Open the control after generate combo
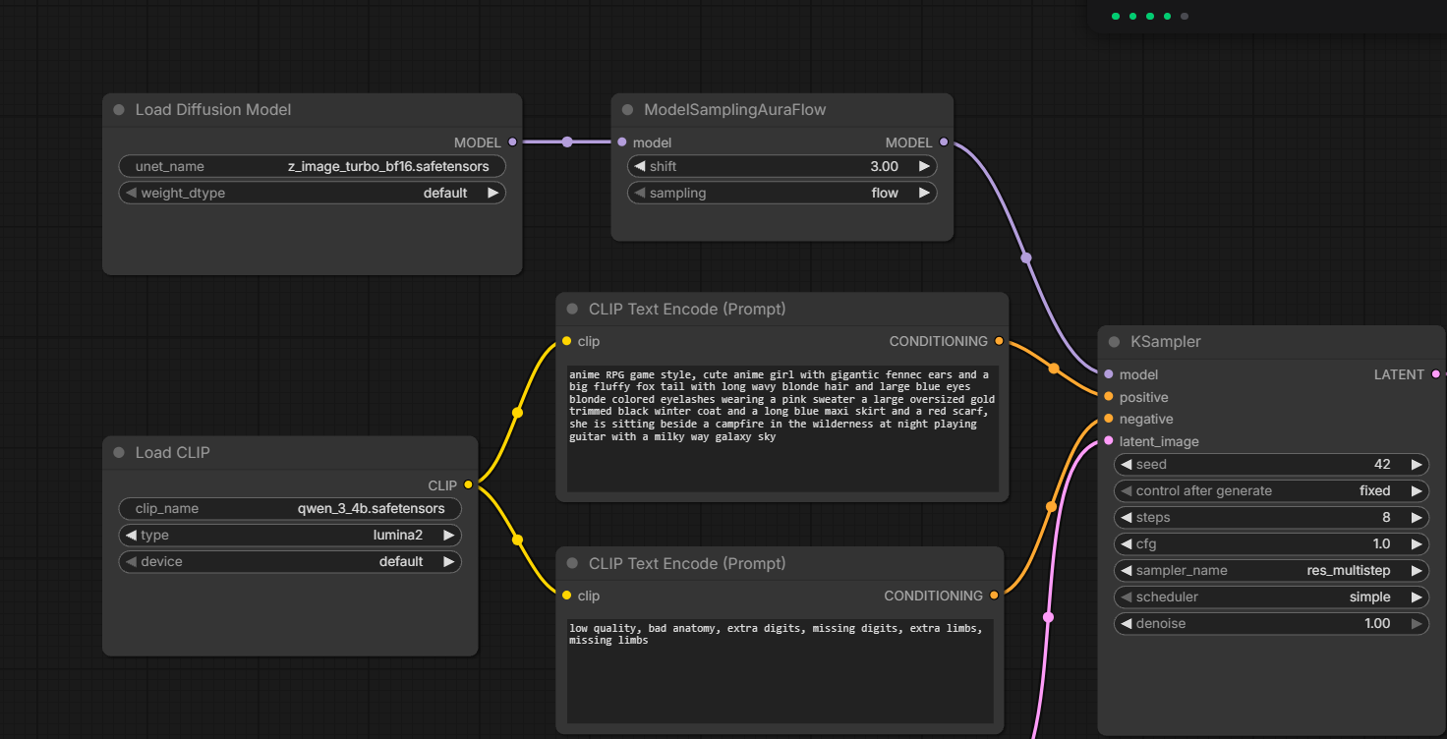The height and width of the screenshot is (739, 1447). (x=1271, y=490)
